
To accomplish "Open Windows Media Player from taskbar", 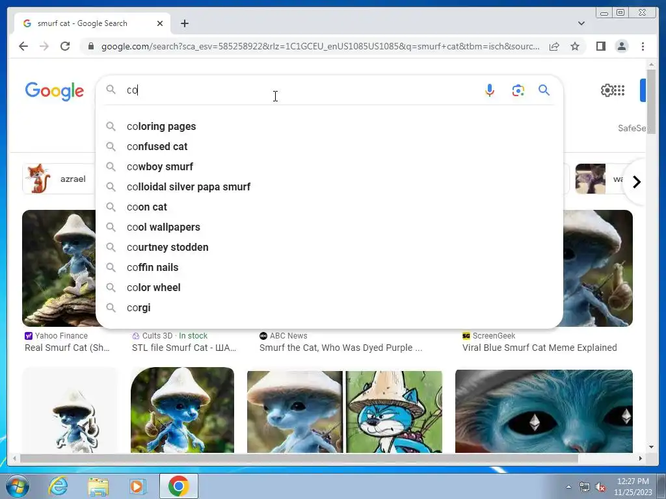I will (x=138, y=486).
